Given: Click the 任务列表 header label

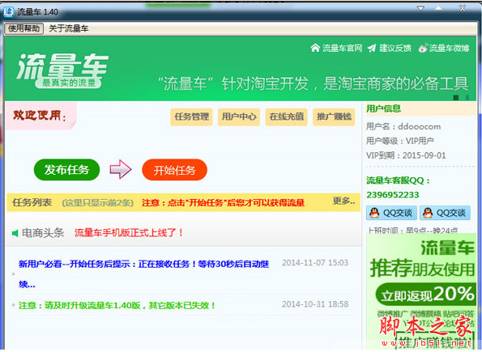Looking at the screenshot, I should pos(32,202).
